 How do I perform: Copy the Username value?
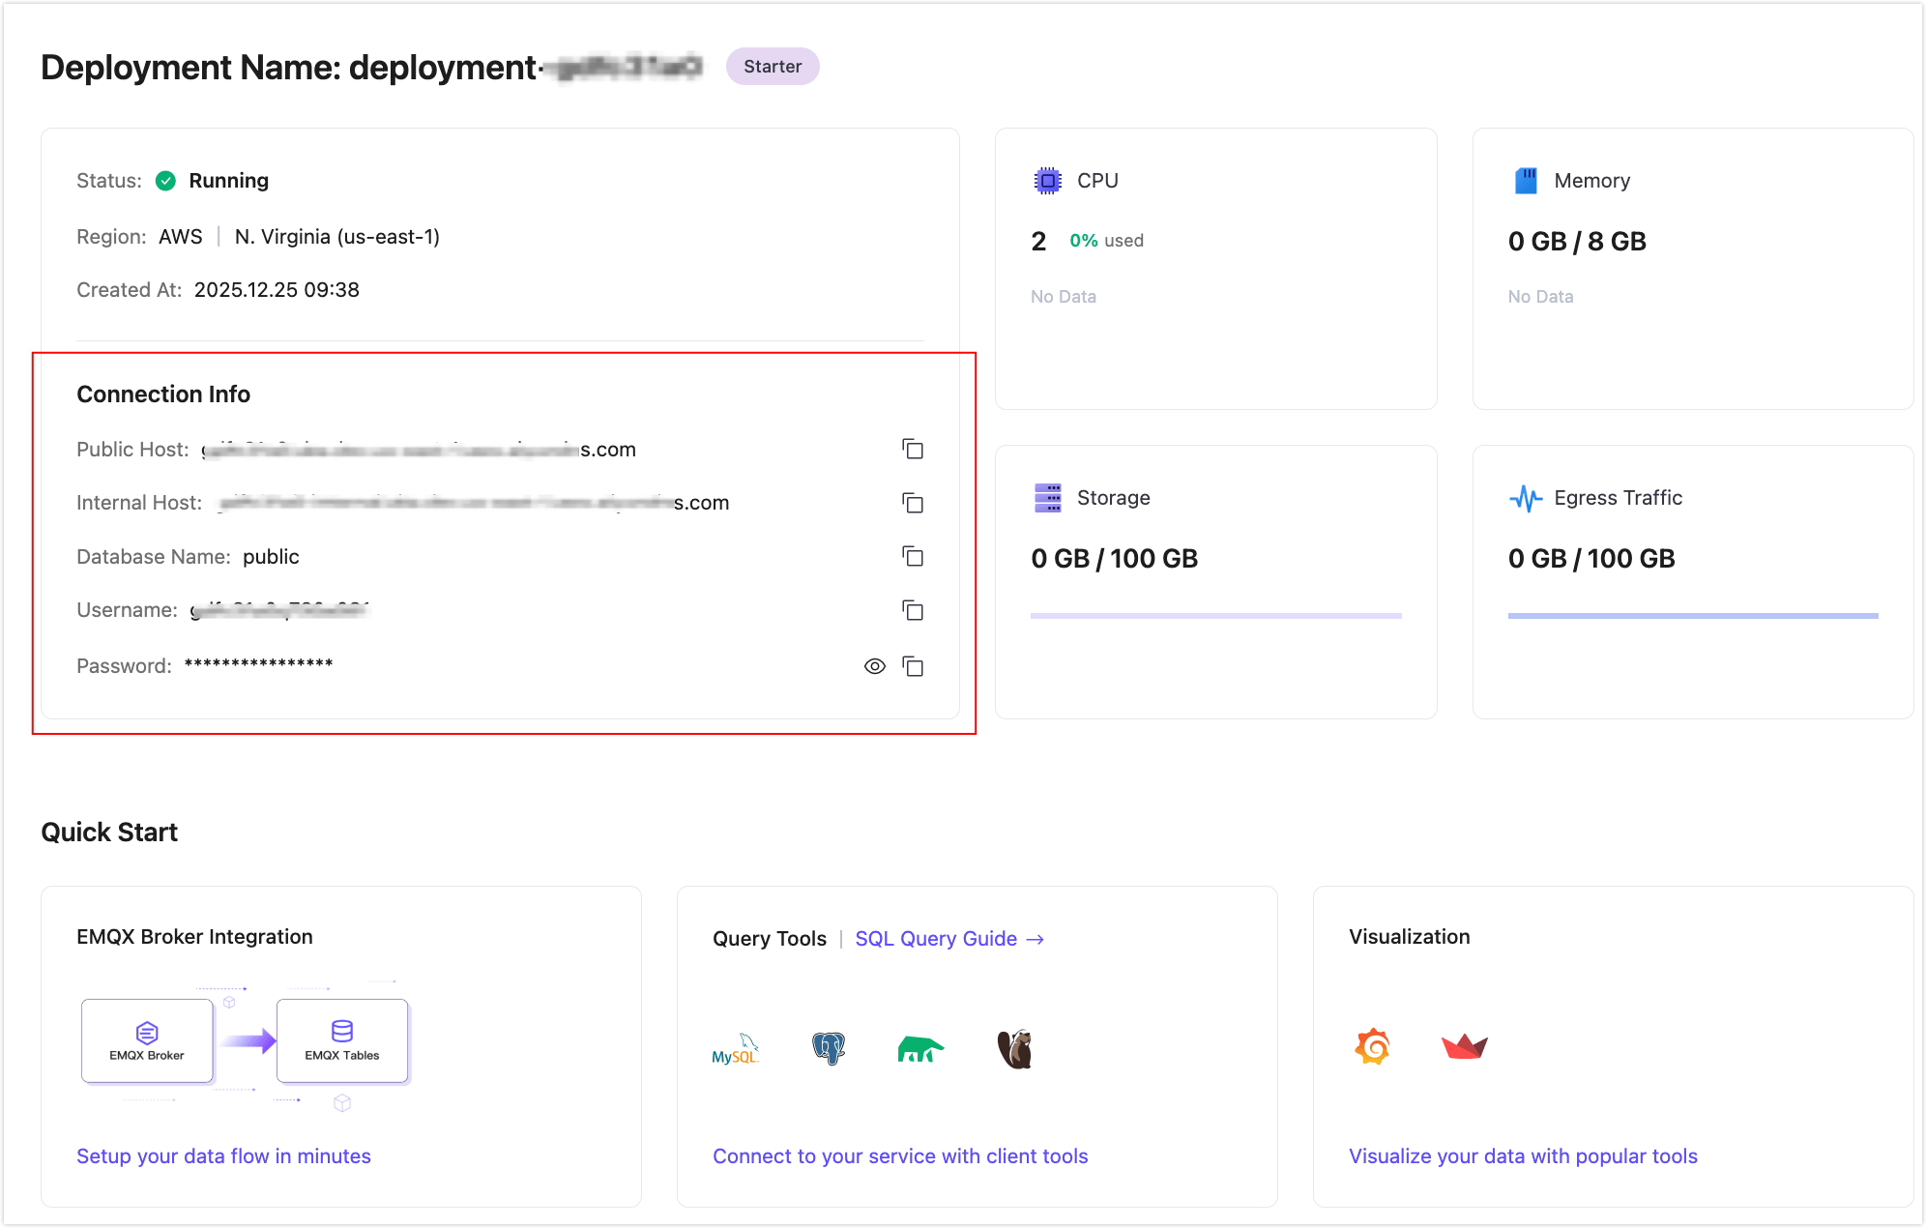(x=913, y=610)
